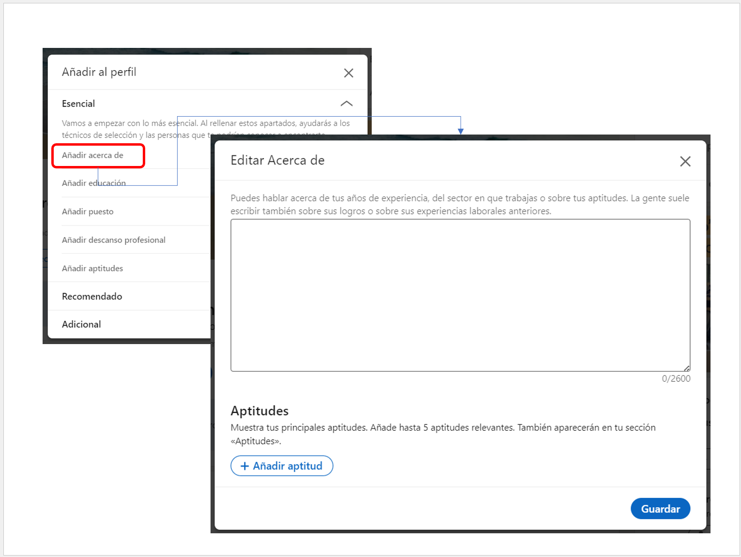Viewport: 741px width, 557px height.
Task: Click the resize handle of the text area
Action: point(687,368)
